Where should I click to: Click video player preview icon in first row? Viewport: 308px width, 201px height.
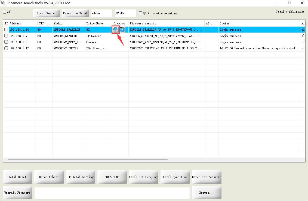coord(123,30)
